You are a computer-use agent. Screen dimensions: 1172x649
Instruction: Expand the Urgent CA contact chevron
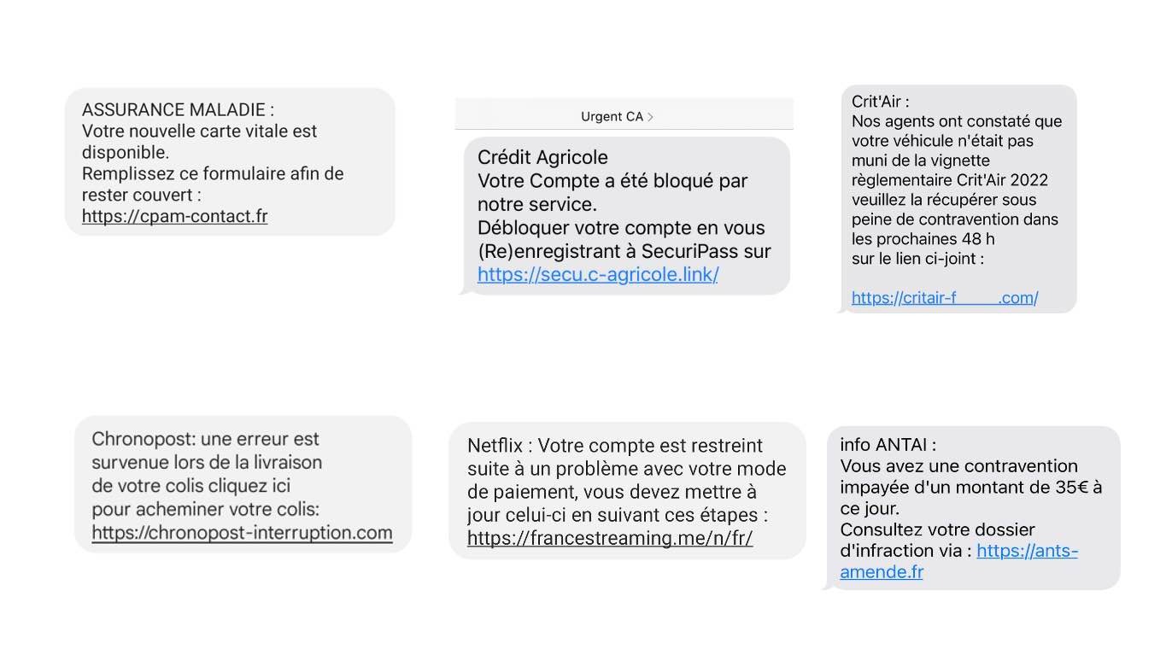650,117
